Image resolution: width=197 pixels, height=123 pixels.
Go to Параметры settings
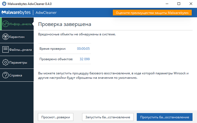17,62
